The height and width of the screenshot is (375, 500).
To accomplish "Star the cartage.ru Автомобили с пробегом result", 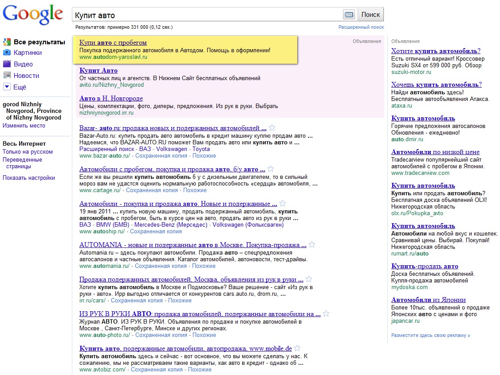I will click(x=271, y=169).
